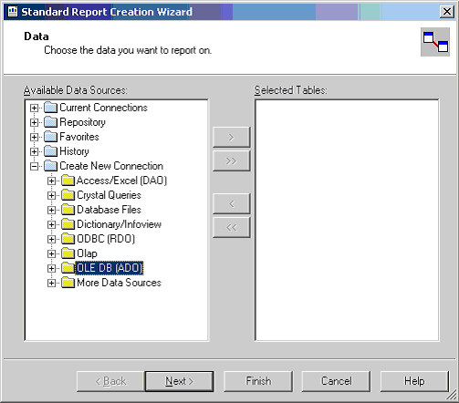Select Database Files tree item

click(109, 210)
